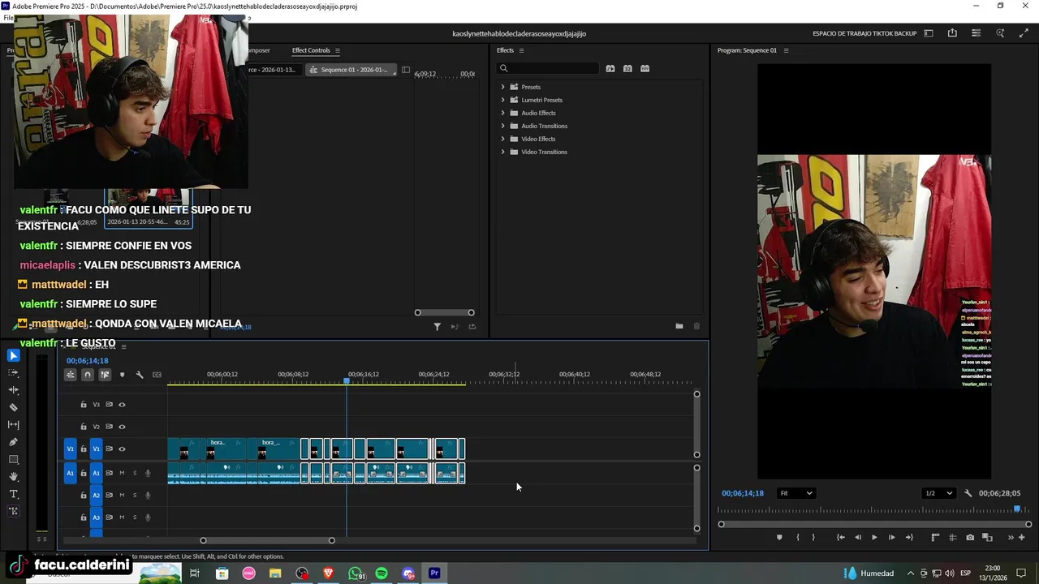Viewport: 1039px width, 584px height.
Task: Open the 1/2 playback resolution dropdown
Action: click(938, 493)
